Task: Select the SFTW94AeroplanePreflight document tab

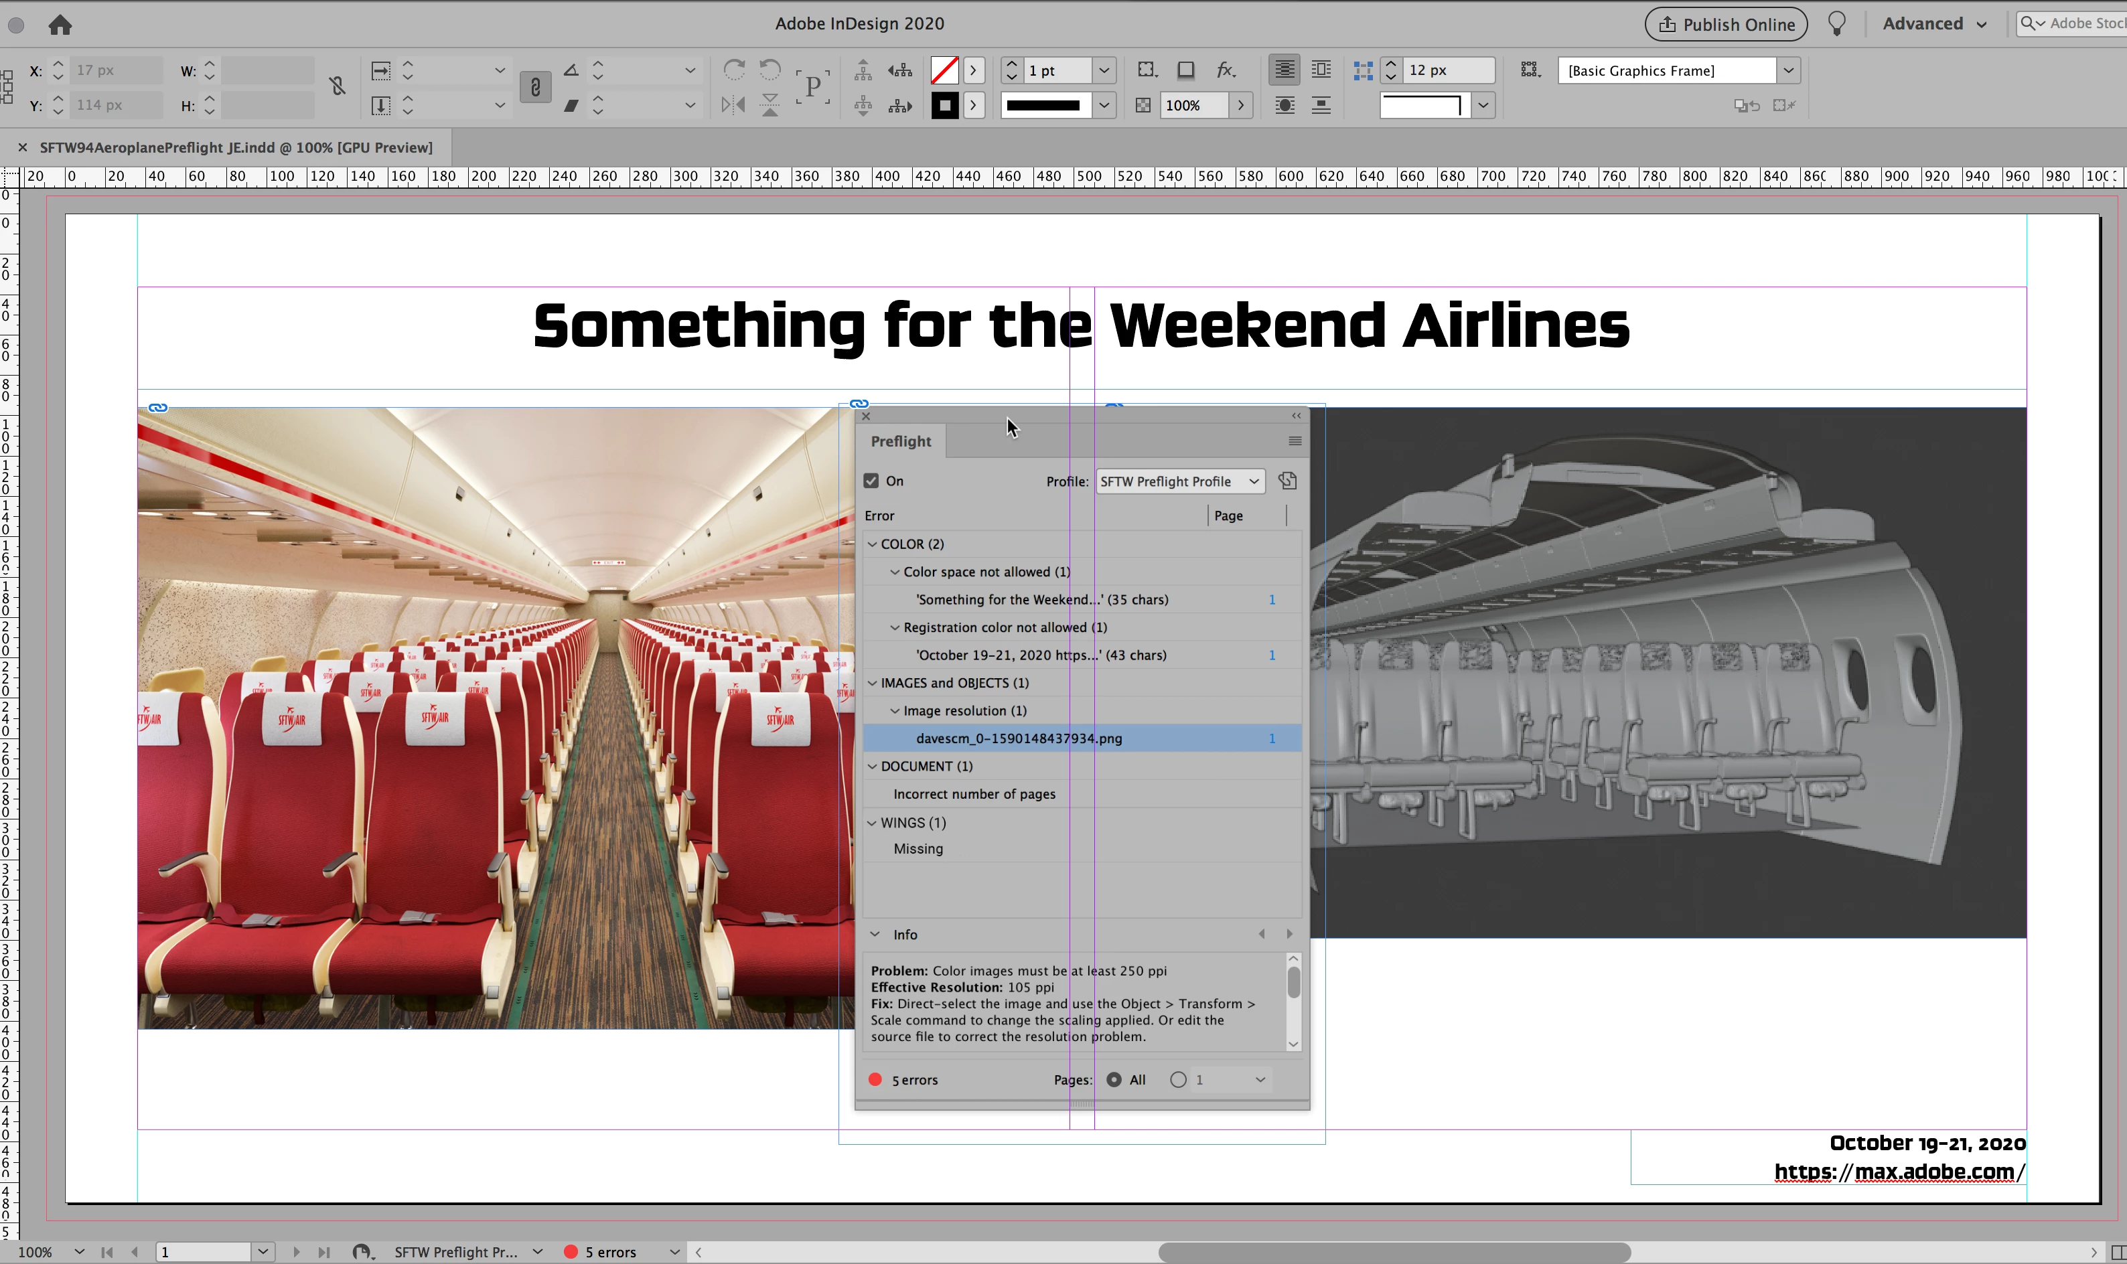Action: pyautogui.click(x=236, y=147)
